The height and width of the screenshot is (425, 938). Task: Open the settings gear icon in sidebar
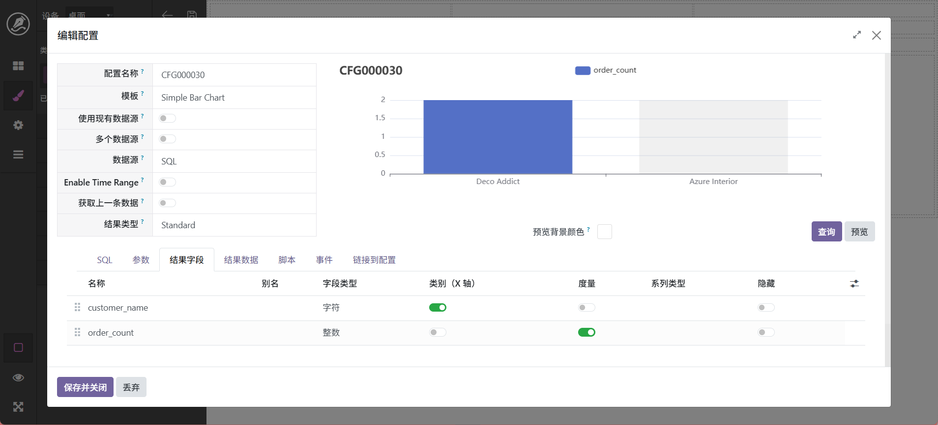click(x=18, y=125)
